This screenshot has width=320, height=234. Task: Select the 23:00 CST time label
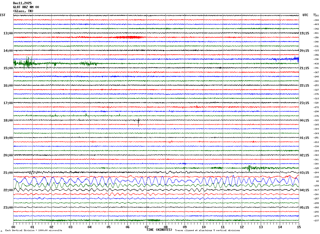point(8,208)
